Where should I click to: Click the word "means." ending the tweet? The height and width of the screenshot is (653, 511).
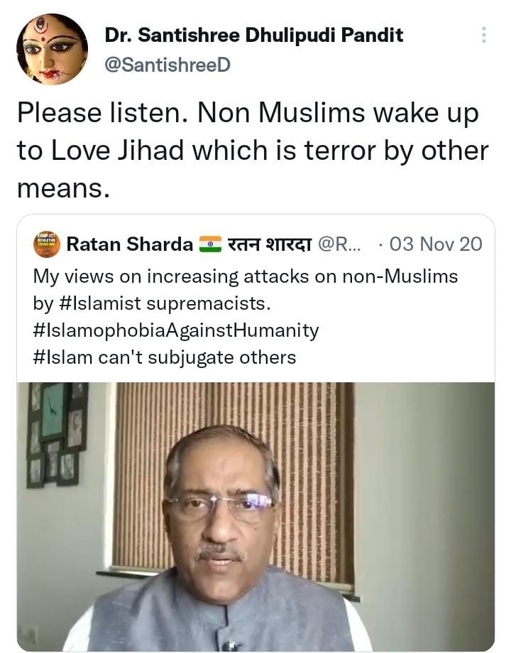coord(64,189)
